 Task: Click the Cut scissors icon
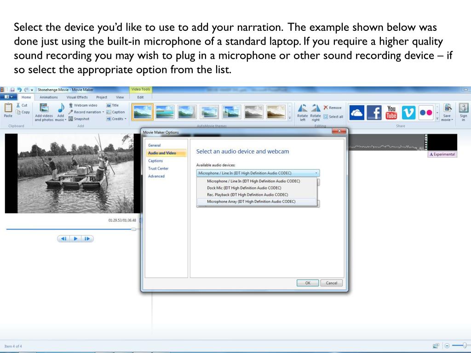[x=18, y=105]
